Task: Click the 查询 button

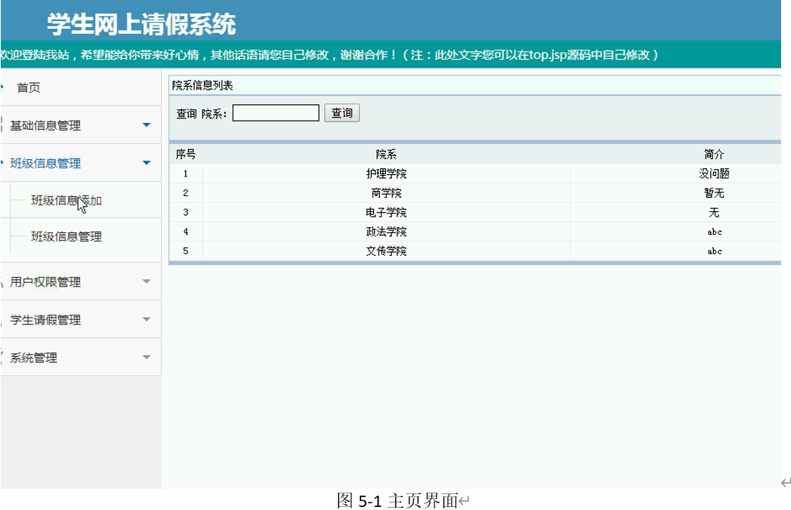Action: coord(342,113)
